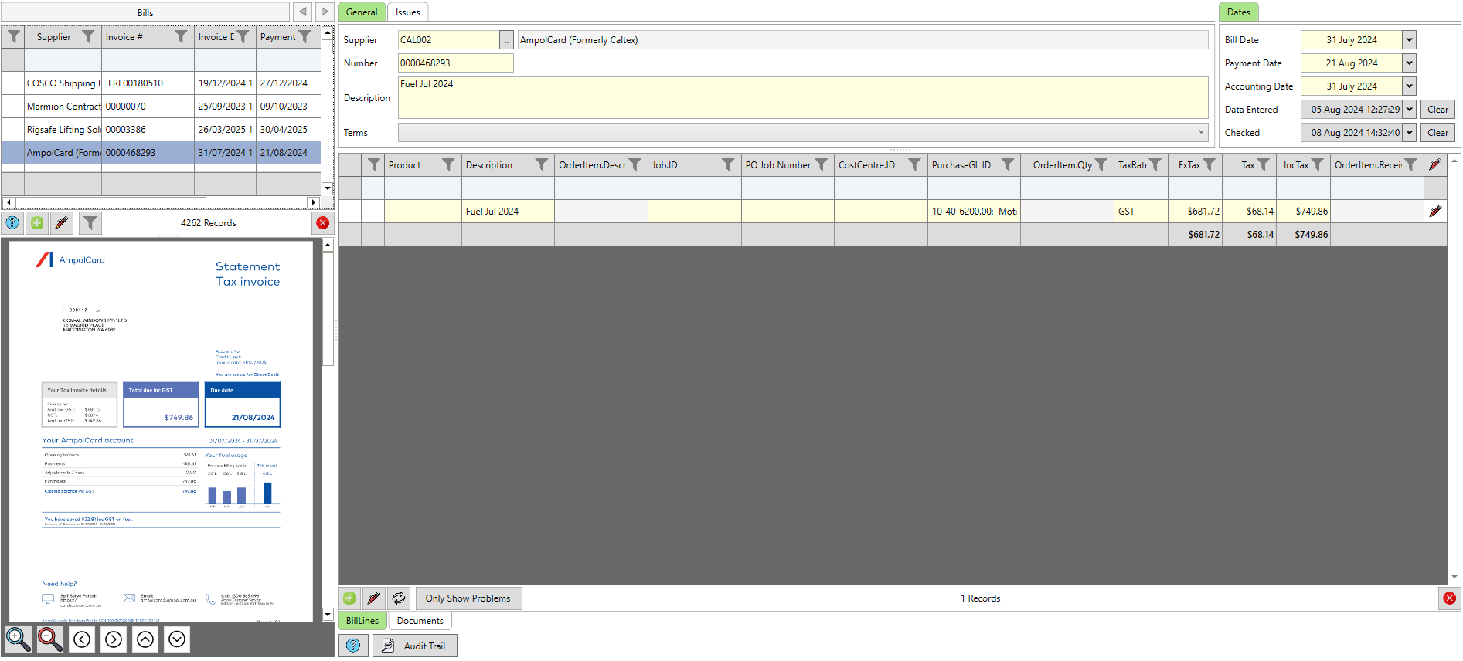Delete selected bill with red X
Viewport: 1463px width, 661px height.
[323, 223]
